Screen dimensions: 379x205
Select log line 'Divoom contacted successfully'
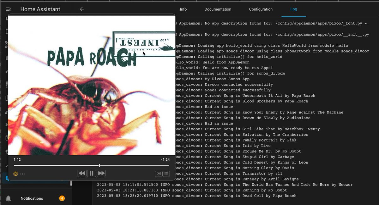[x=224, y=85]
